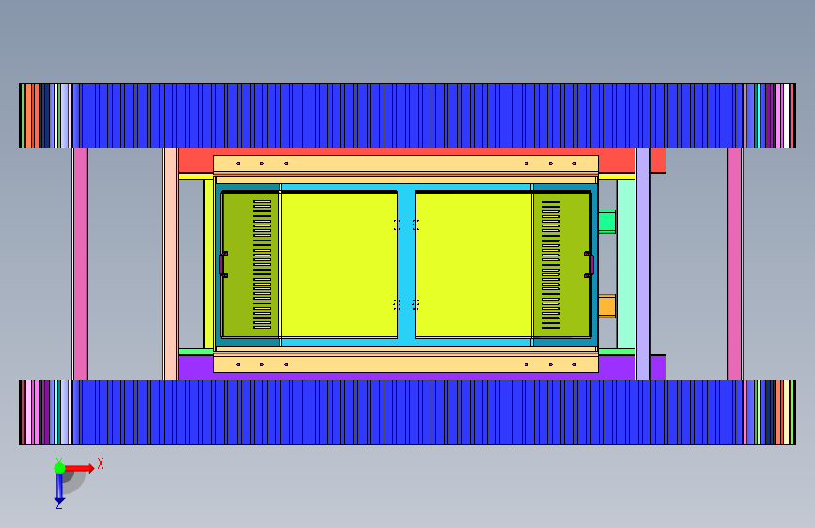Pick the large left yellow door panel
The height and width of the screenshot is (528, 815).
click(x=339, y=265)
